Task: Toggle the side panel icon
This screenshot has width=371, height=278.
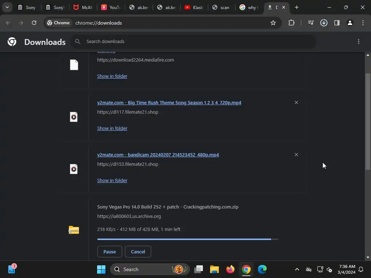Action: click(337, 23)
